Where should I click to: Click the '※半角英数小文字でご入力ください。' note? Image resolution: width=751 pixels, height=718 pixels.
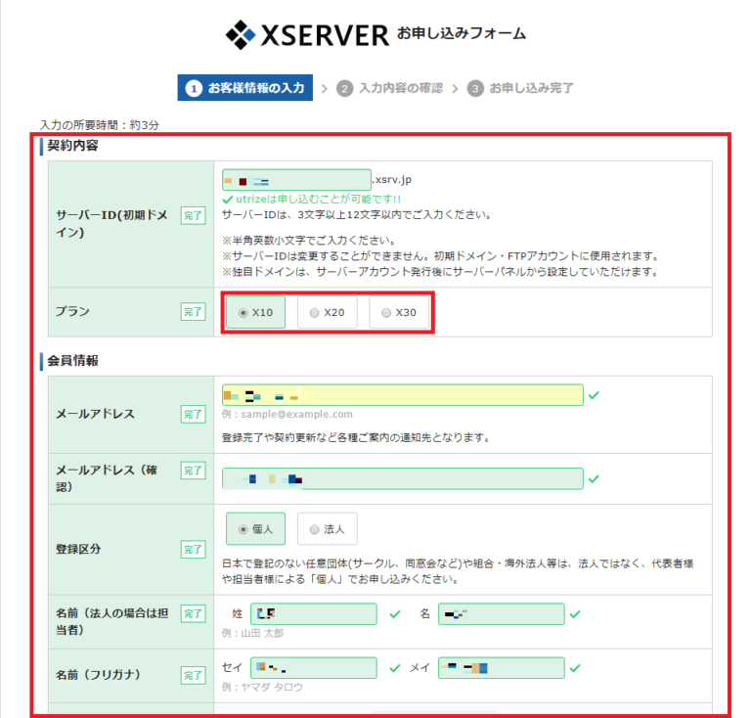pyautogui.click(x=309, y=240)
